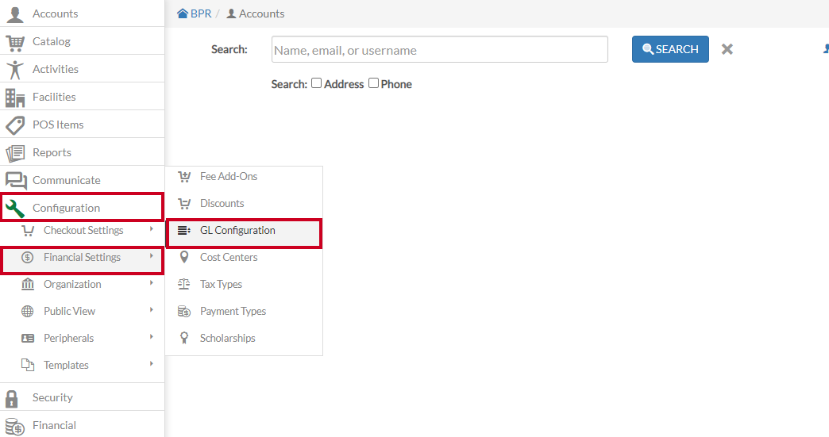Open Catalog label in the sidebar

click(x=52, y=42)
